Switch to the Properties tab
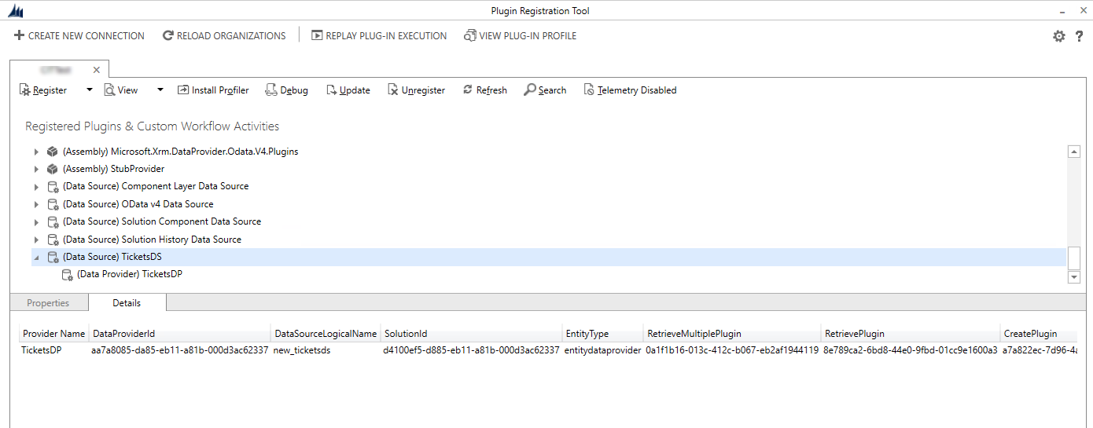Image resolution: width=1093 pixels, height=428 pixels. coord(48,303)
